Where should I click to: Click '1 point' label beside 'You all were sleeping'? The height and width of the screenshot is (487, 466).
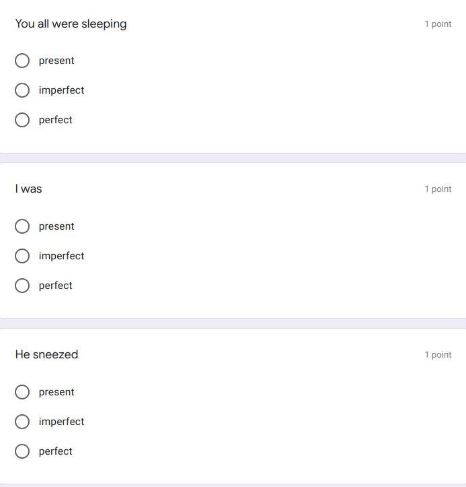point(438,24)
